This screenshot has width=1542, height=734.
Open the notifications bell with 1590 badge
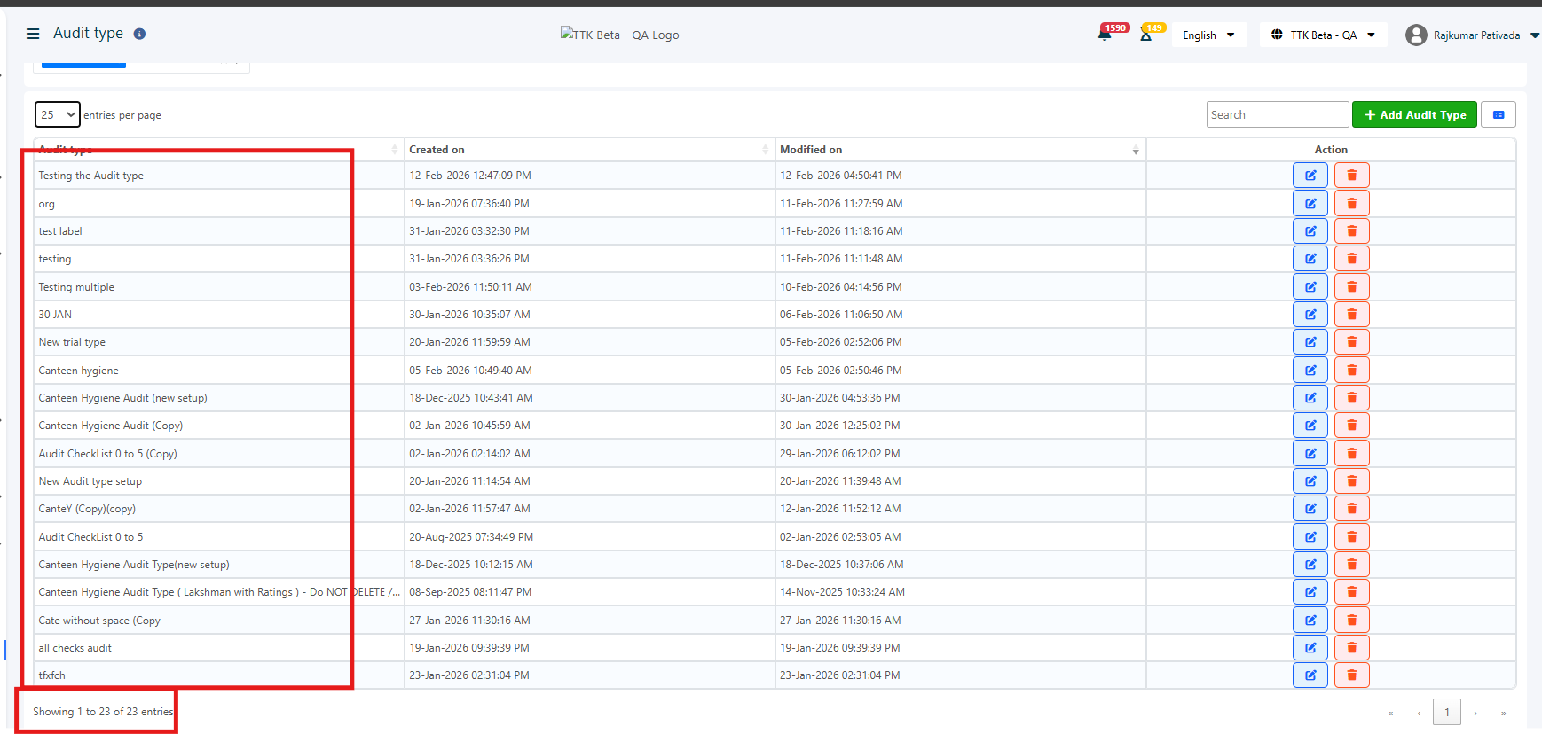1105,35
